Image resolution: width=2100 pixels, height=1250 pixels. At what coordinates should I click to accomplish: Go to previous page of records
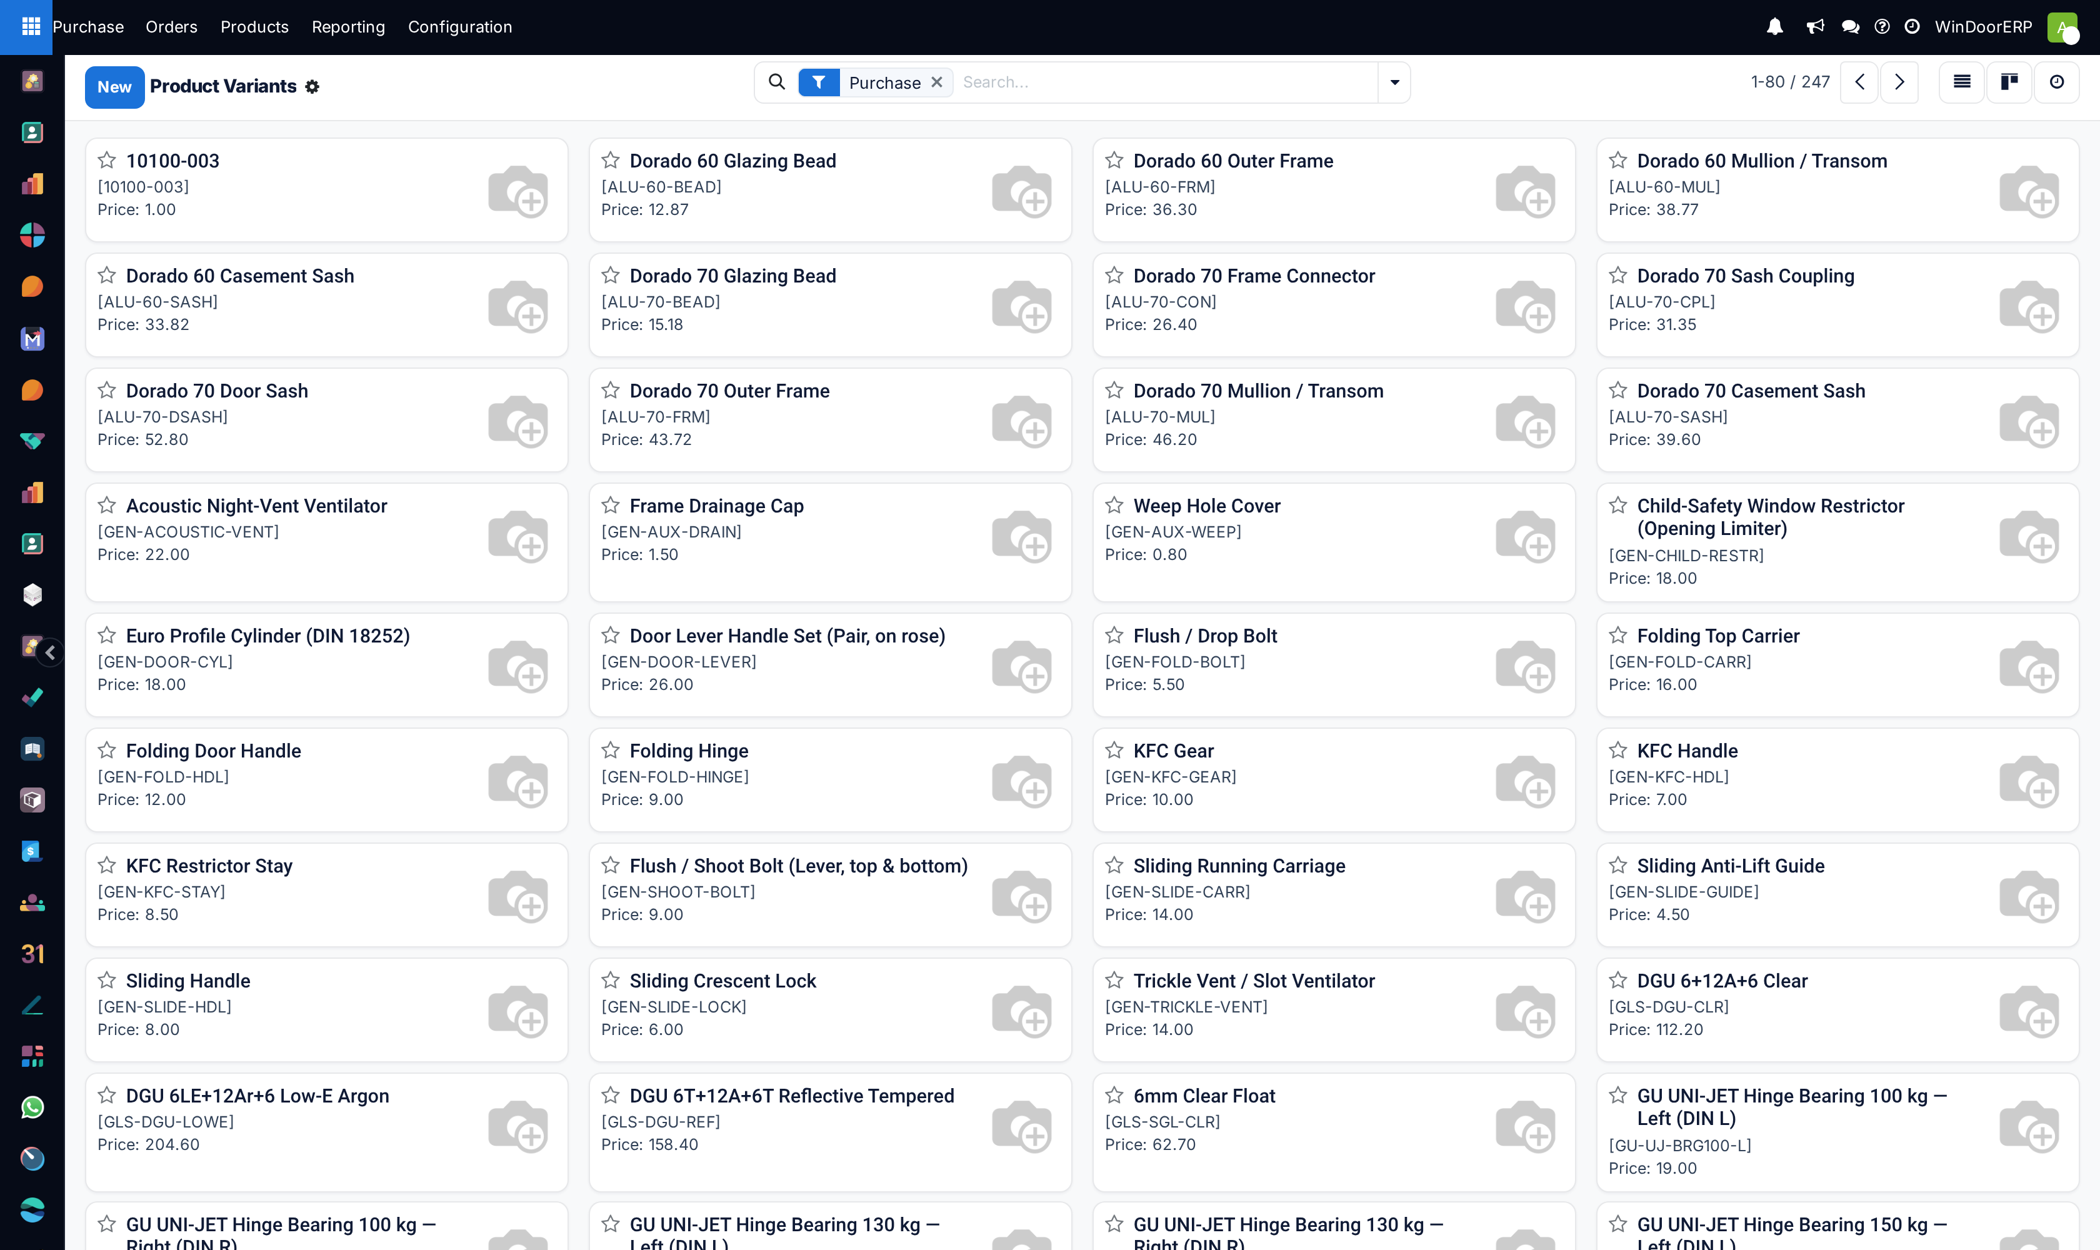point(1859,82)
